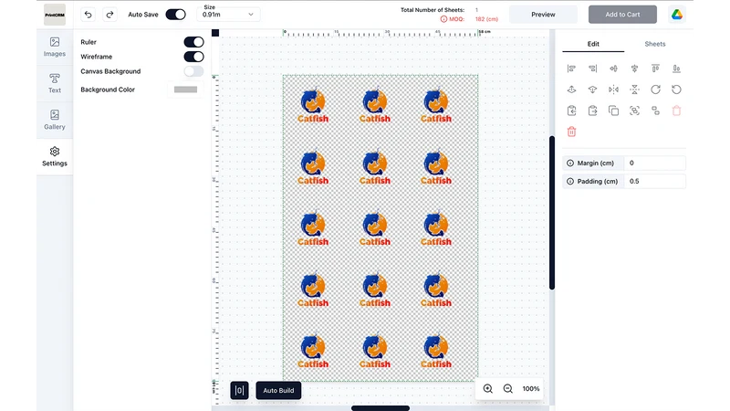
Task: Open the Size 0.91m dropdown
Action: (x=228, y=15)
